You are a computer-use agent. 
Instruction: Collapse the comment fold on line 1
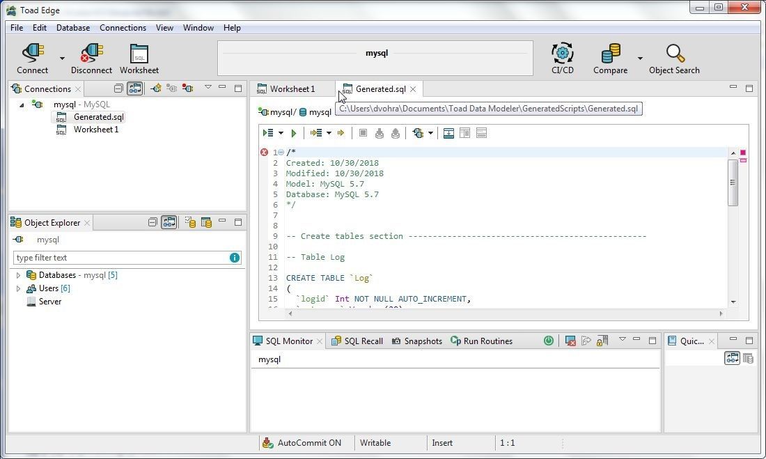(x=281, y=152)
